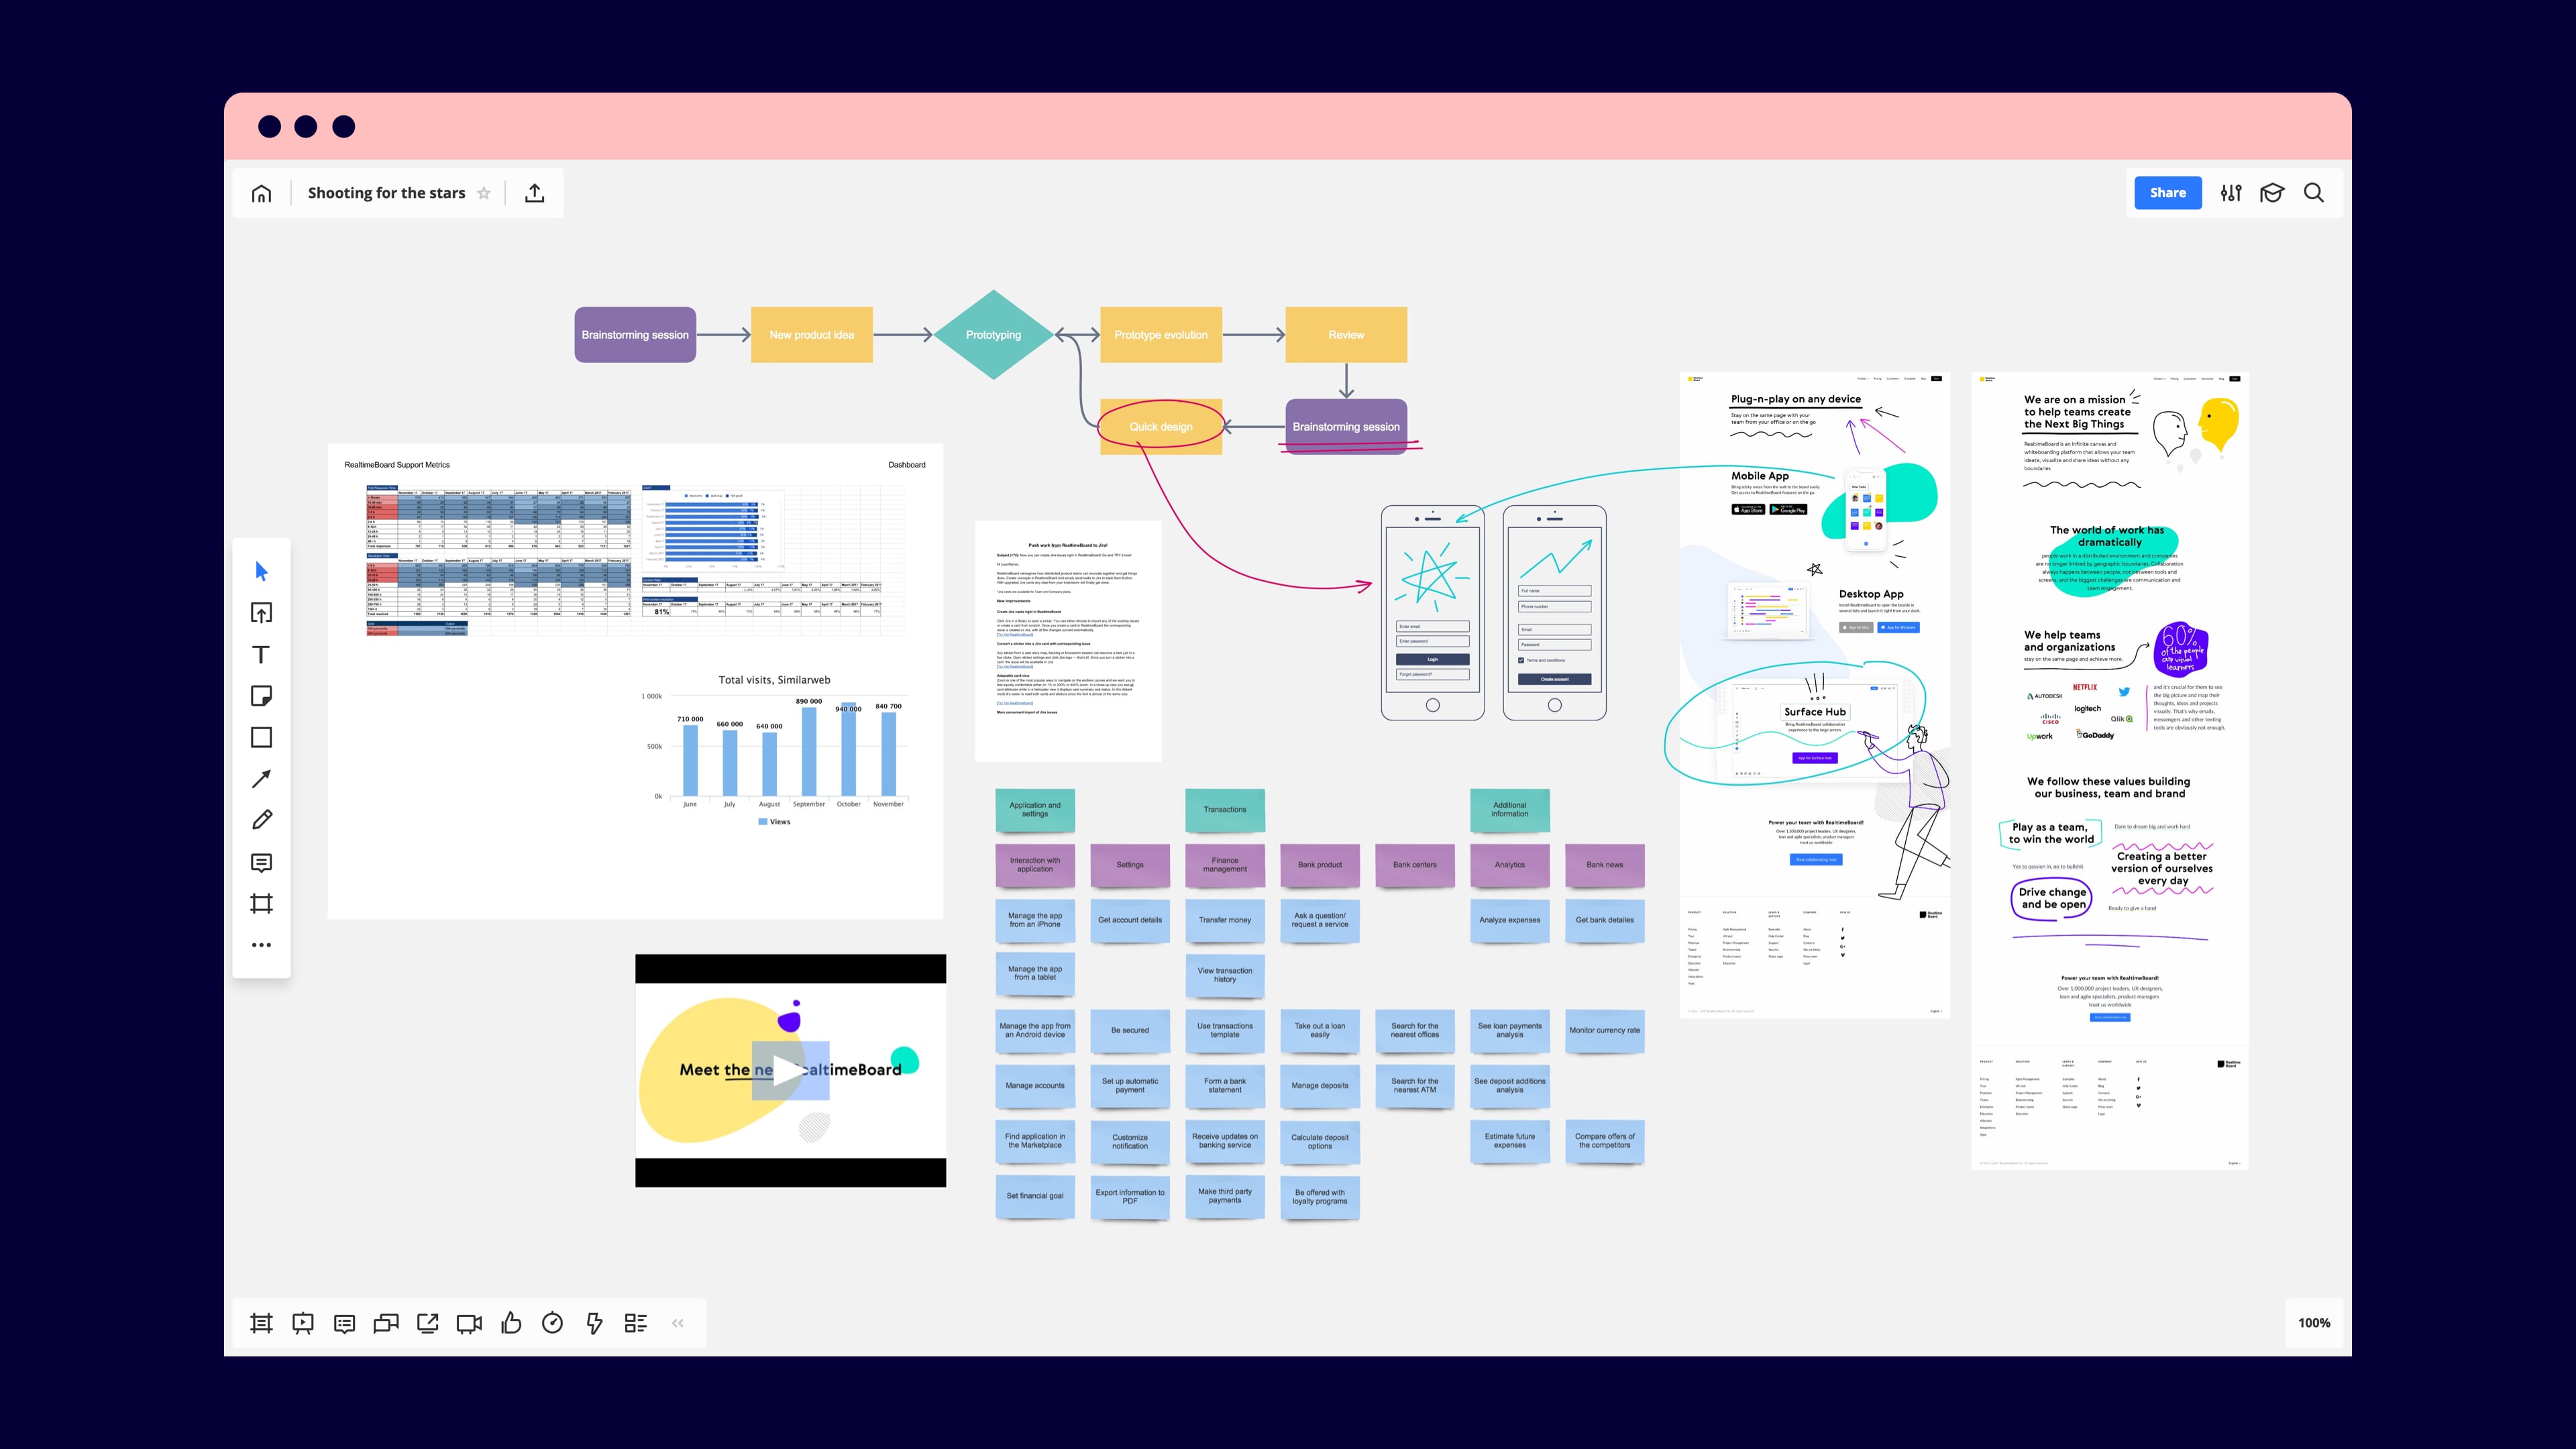Viewport: 2576px width, 1449px height.
Task: Click the comment tool icon
Action: coord(262,861)
